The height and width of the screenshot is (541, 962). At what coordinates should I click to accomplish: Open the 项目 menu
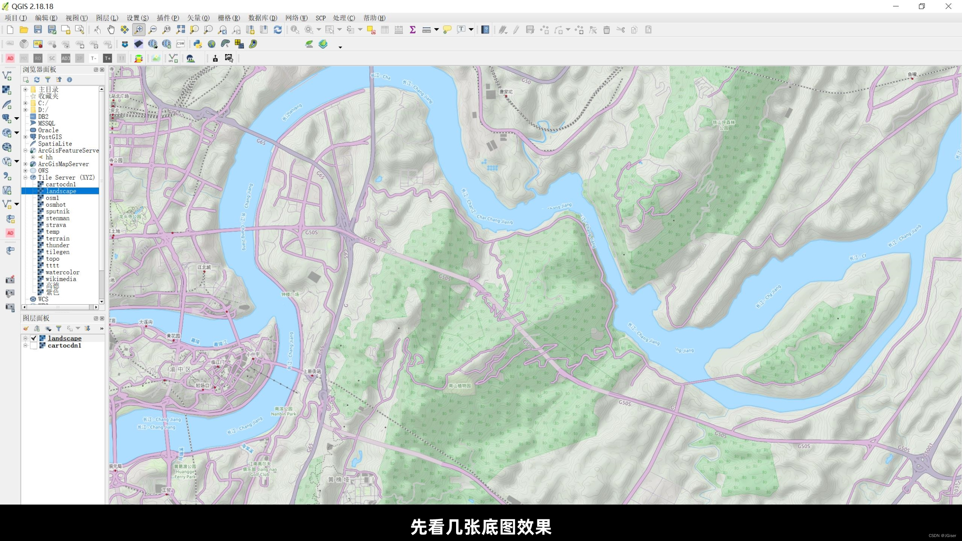pos(16,18)
